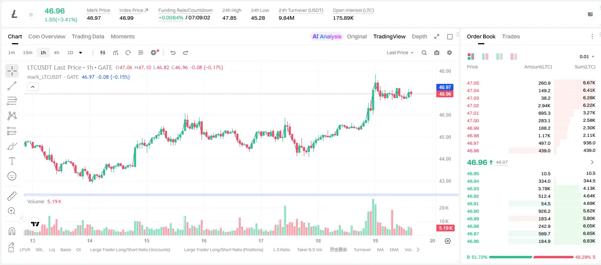
Task: Select the crosshair cursor tool
Action: click(12, 71)
